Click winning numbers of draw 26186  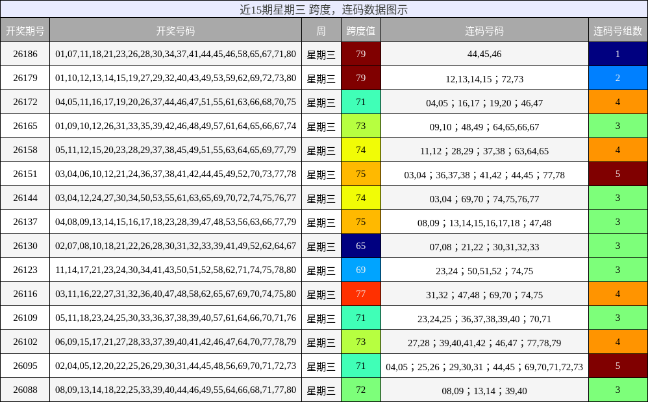click(176, 54)
